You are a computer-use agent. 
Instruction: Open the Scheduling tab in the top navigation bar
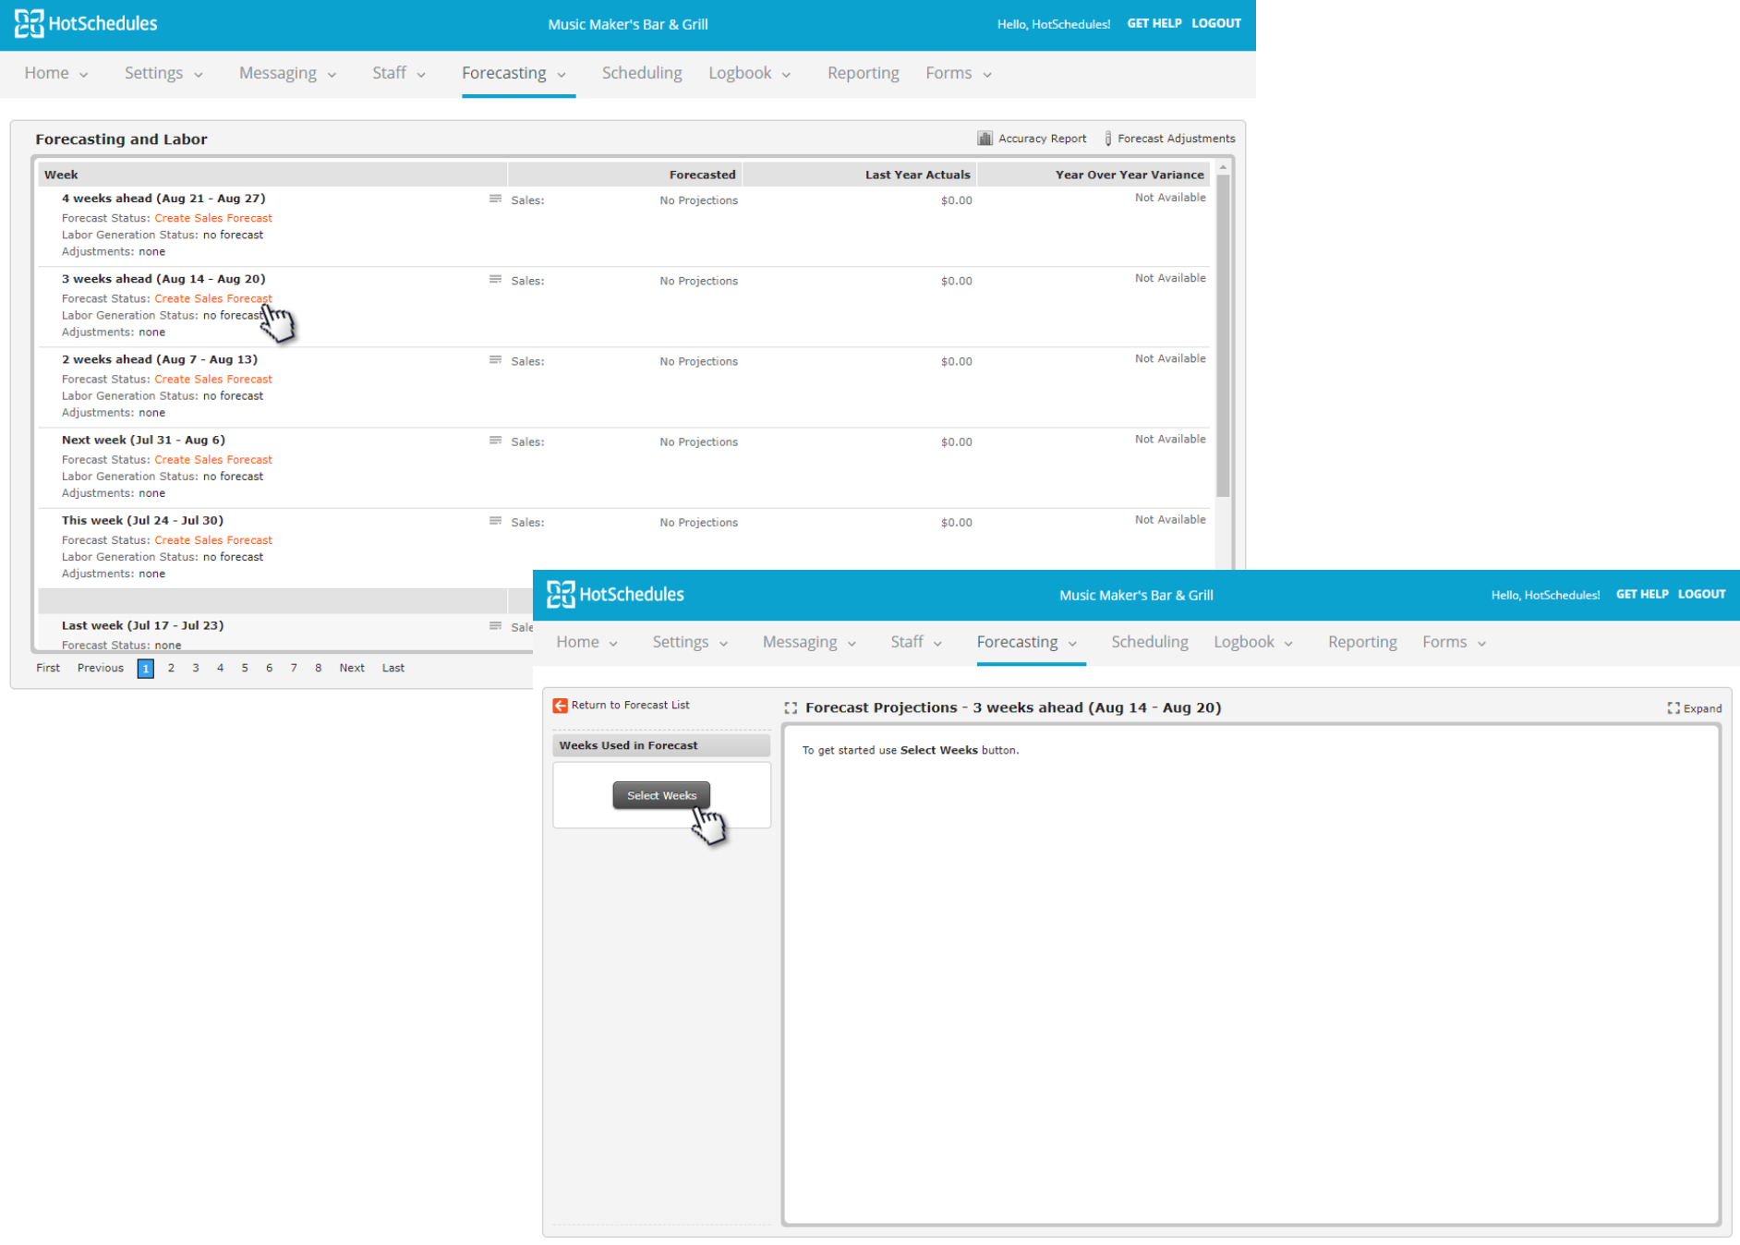(641, 73)
